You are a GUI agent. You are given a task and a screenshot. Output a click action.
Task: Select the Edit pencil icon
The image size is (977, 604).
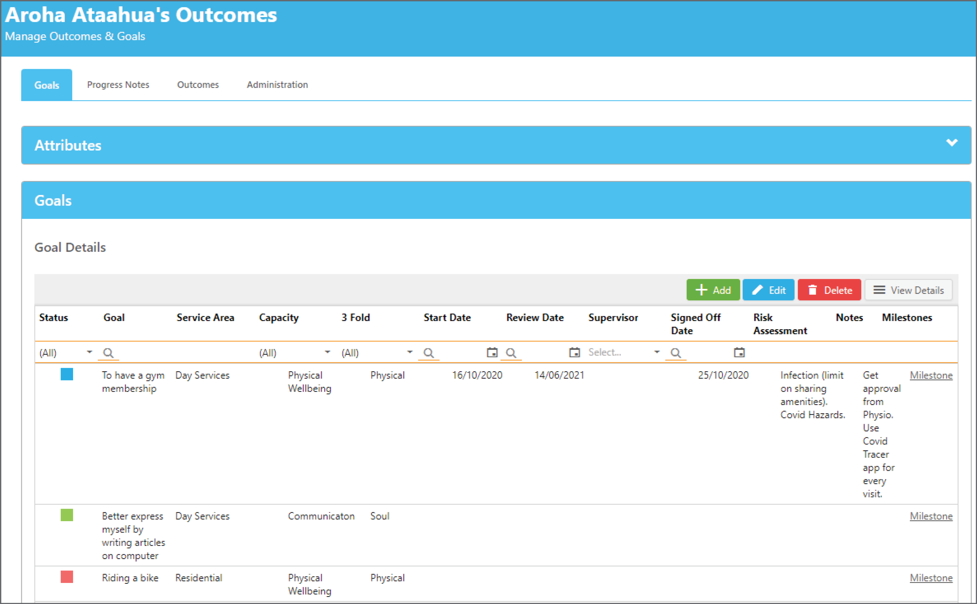(x=757, y=289)
